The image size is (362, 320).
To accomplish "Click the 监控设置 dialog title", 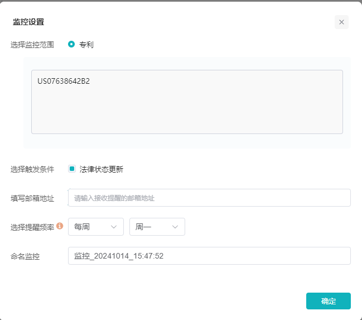I will tap(28, 22).
